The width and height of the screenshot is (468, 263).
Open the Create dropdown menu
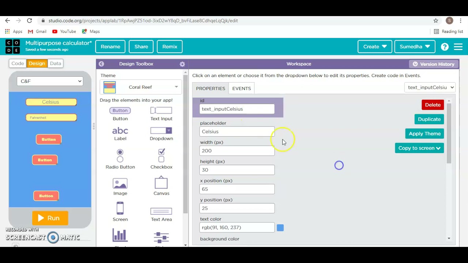tap(375, 47)
